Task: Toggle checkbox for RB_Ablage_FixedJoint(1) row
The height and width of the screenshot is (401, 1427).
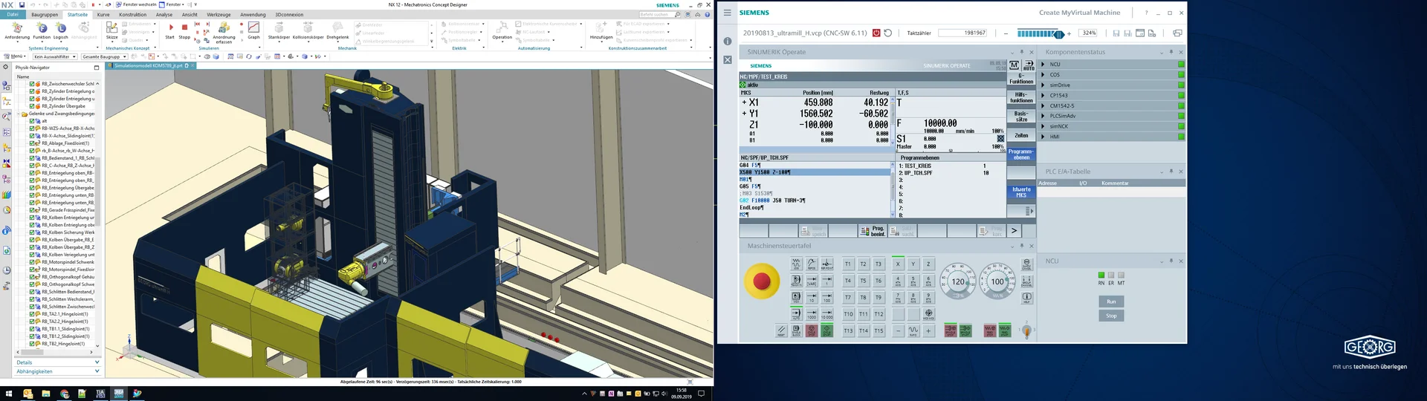Action: [x=32, y=143]
